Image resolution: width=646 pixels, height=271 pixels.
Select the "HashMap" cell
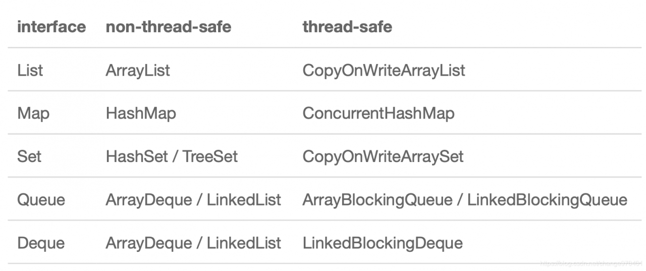[141, 113]
